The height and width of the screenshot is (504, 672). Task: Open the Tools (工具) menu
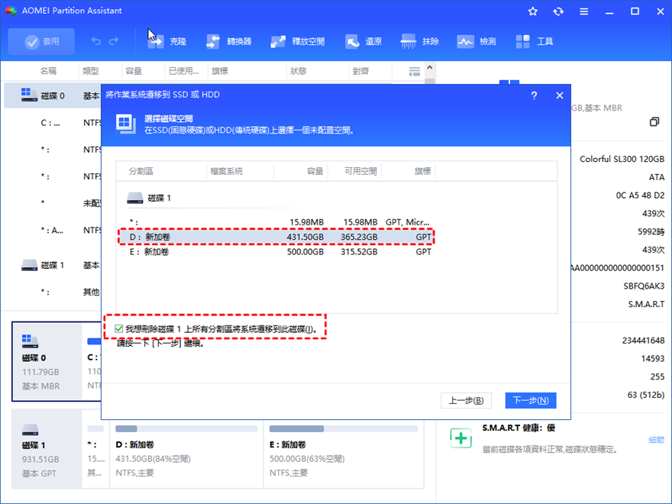tap(534, 41)
